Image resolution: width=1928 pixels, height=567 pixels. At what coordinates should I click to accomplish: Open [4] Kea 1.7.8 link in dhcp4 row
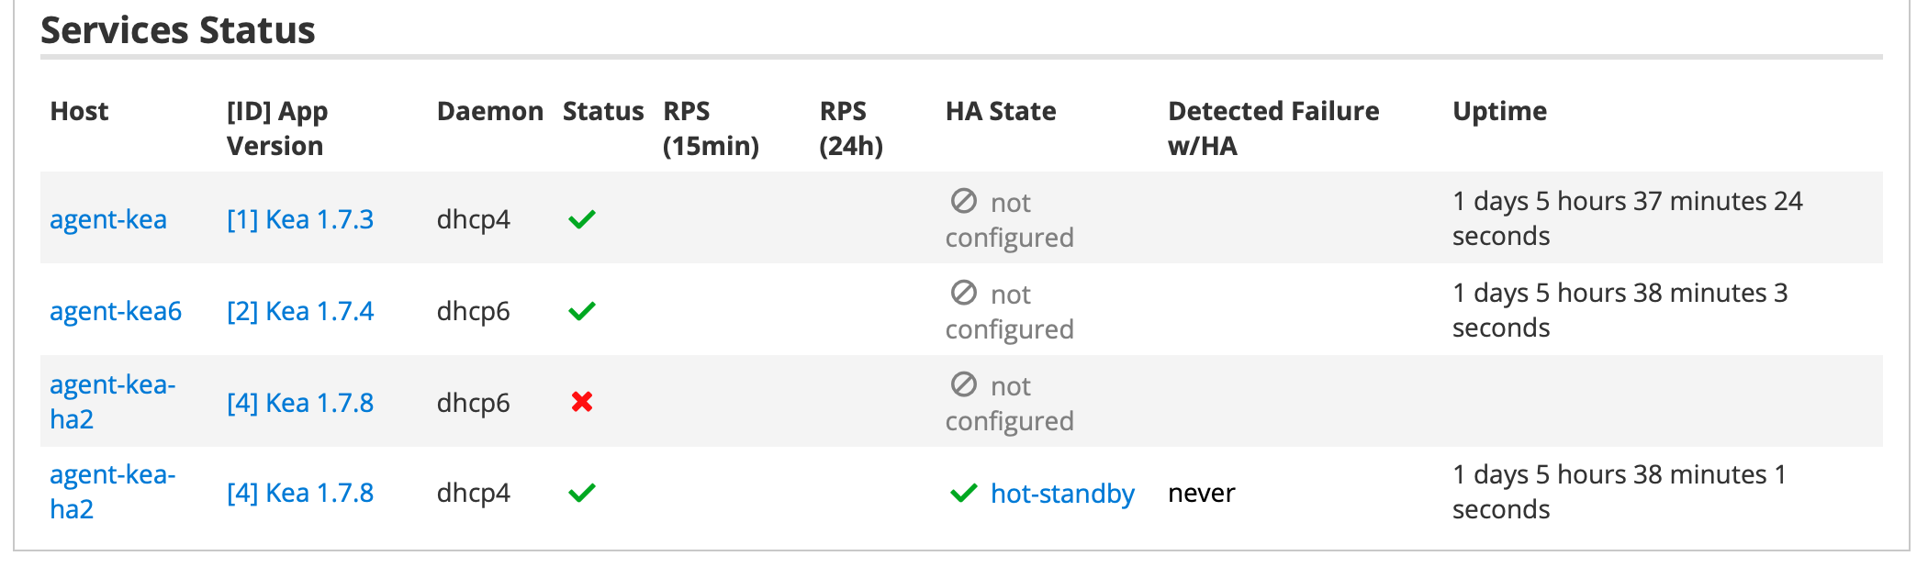tap(300, 493)
